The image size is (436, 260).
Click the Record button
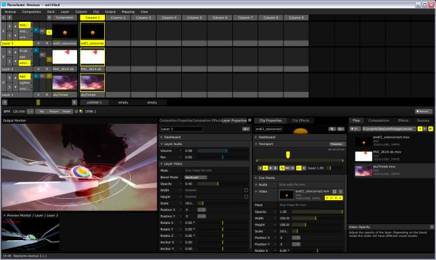(x=424, y=112)
